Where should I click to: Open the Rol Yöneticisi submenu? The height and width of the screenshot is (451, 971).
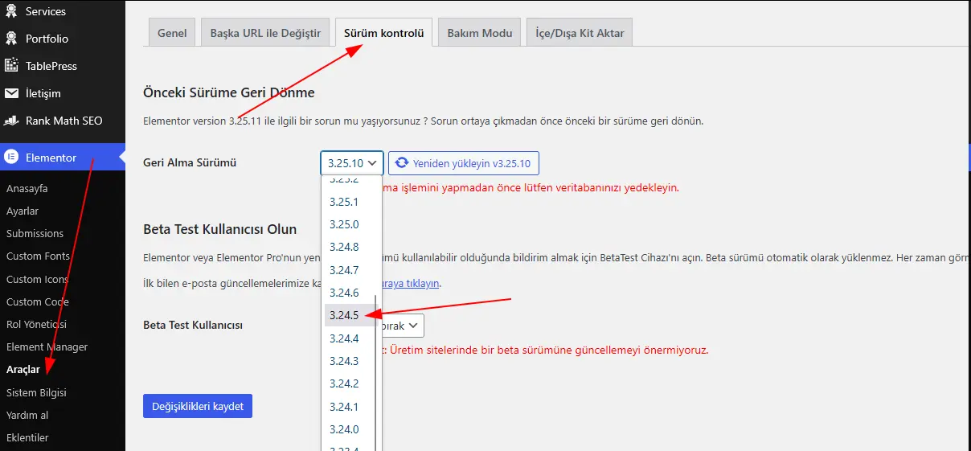point(37,325)
